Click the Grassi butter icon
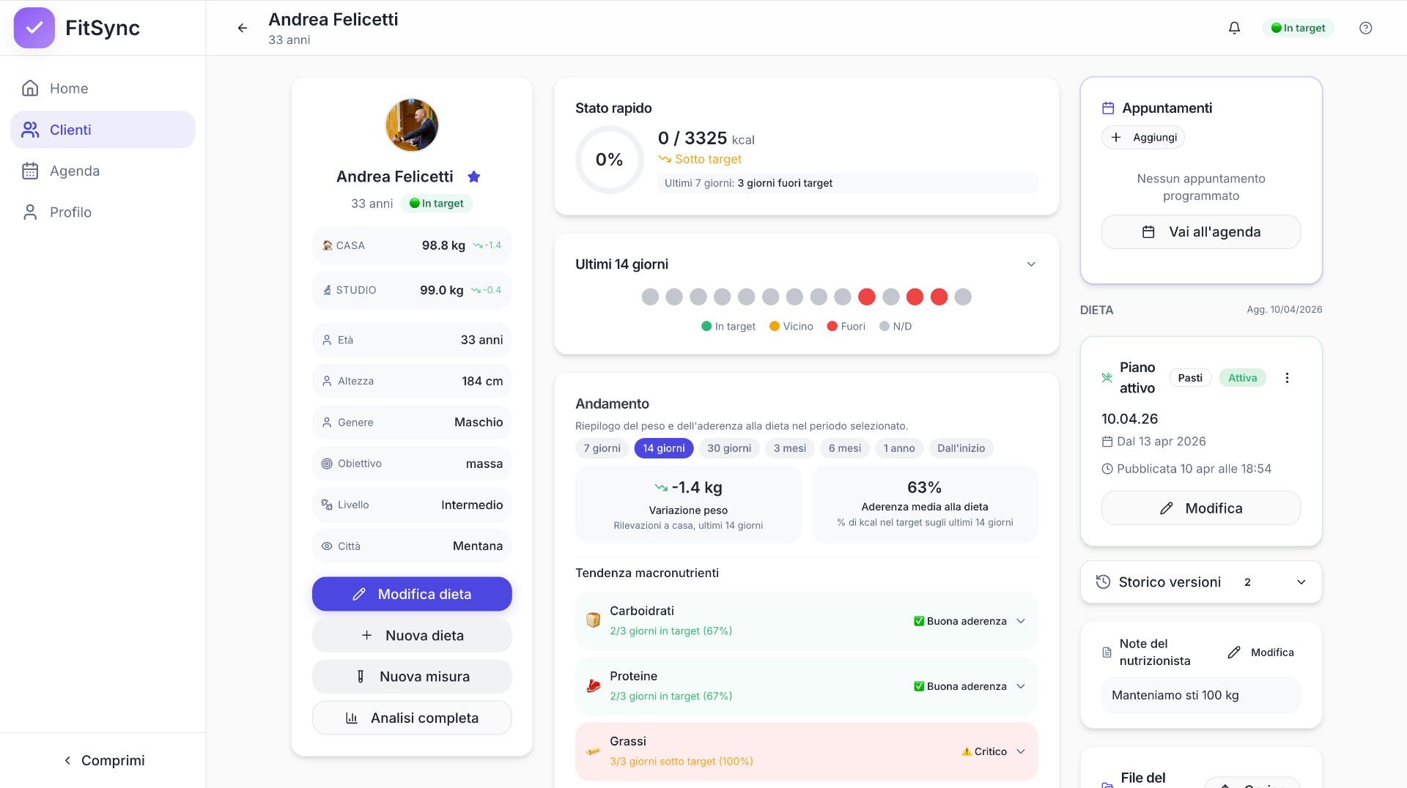This screenshot has width=1407, height=788. (594, 751)
